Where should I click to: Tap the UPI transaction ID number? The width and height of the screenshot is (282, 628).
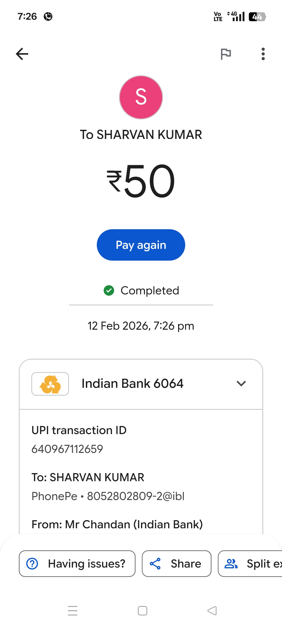[x=67, y=449]
